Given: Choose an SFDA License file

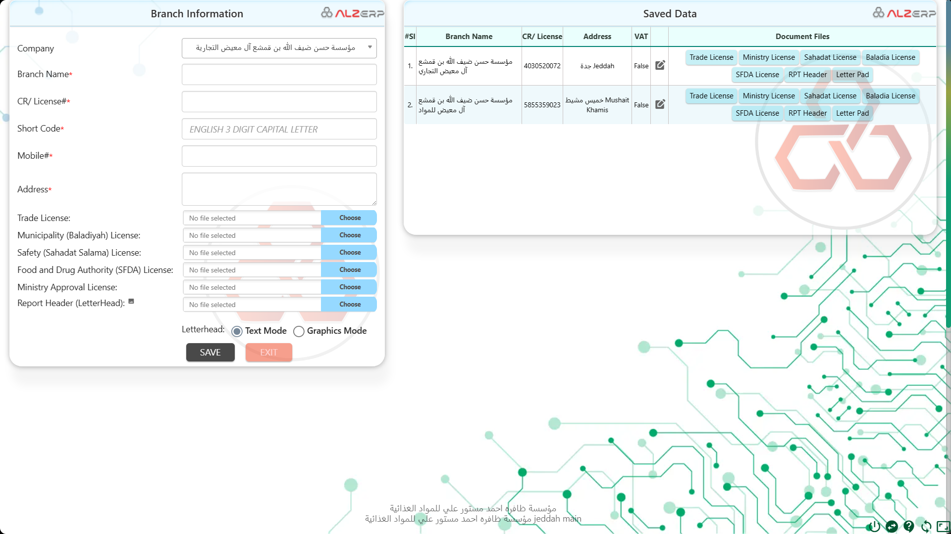Looking at the screenshot, I should coord(349,270).
